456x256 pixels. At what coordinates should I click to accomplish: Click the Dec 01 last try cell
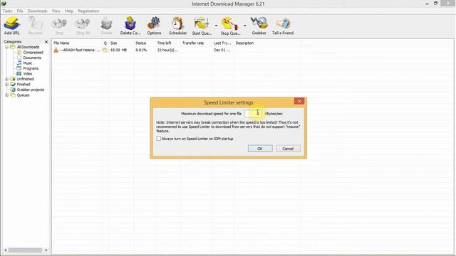click(x=222, y=50)
